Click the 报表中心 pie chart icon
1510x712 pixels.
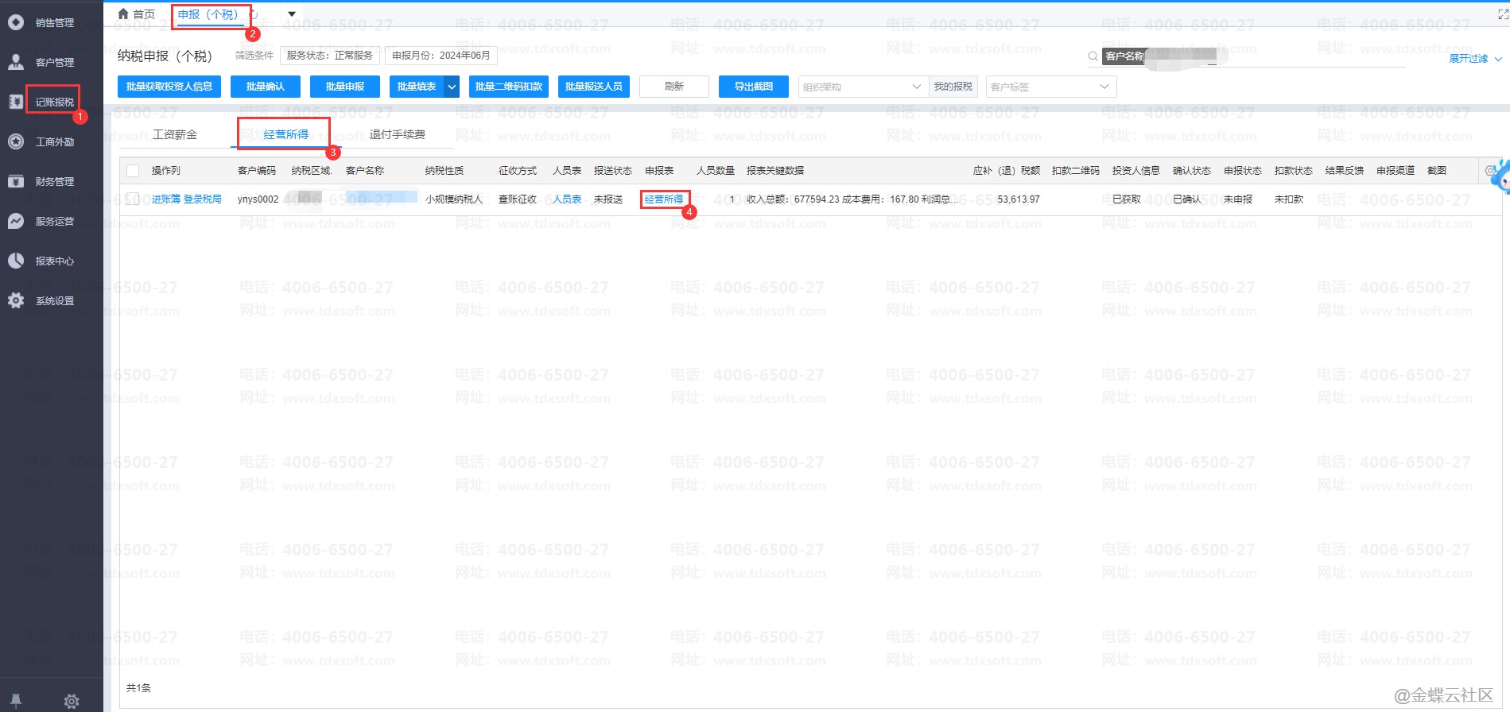coord(16,261)
